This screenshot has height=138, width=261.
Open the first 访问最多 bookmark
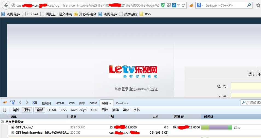pyautogui.click(x=11, y=14)
